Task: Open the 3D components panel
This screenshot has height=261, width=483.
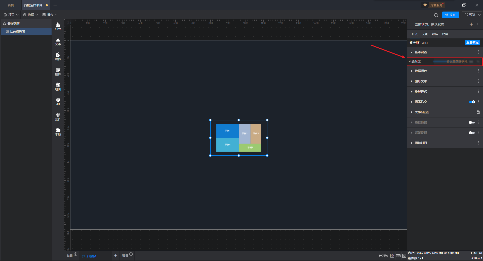Action: point(58,101)
